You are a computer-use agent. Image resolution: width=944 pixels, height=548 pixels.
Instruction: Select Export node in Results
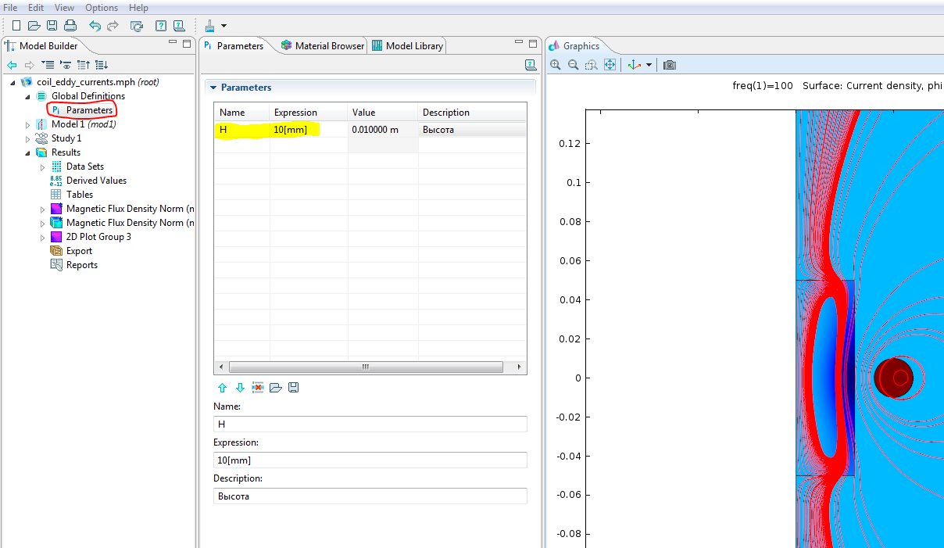coord(79,251)
